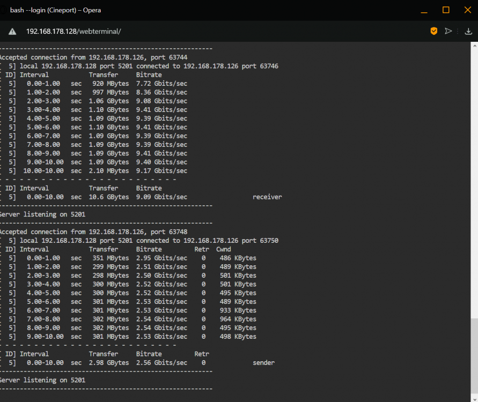This screenshot has height=402, width=478.
Task: Click the 964 KBytes Cwnd value
Action: 238,319
